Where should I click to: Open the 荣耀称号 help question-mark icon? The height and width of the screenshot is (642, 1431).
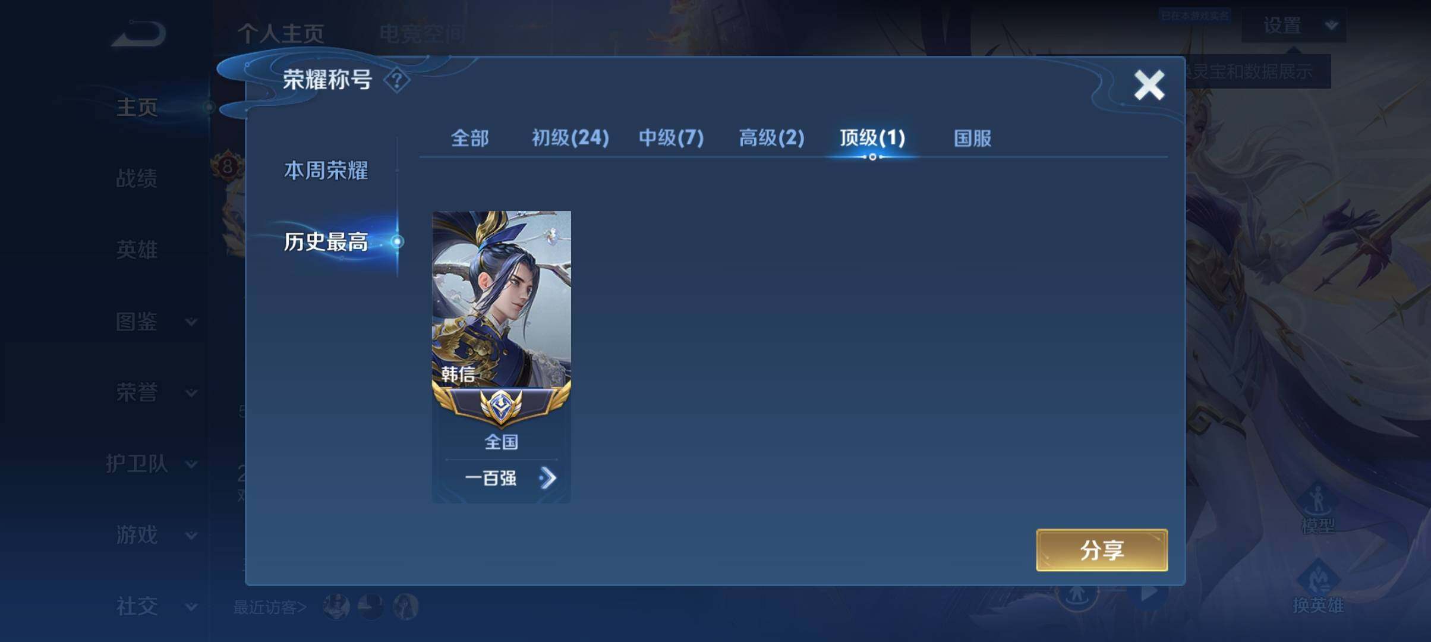(x=396, y=80)
